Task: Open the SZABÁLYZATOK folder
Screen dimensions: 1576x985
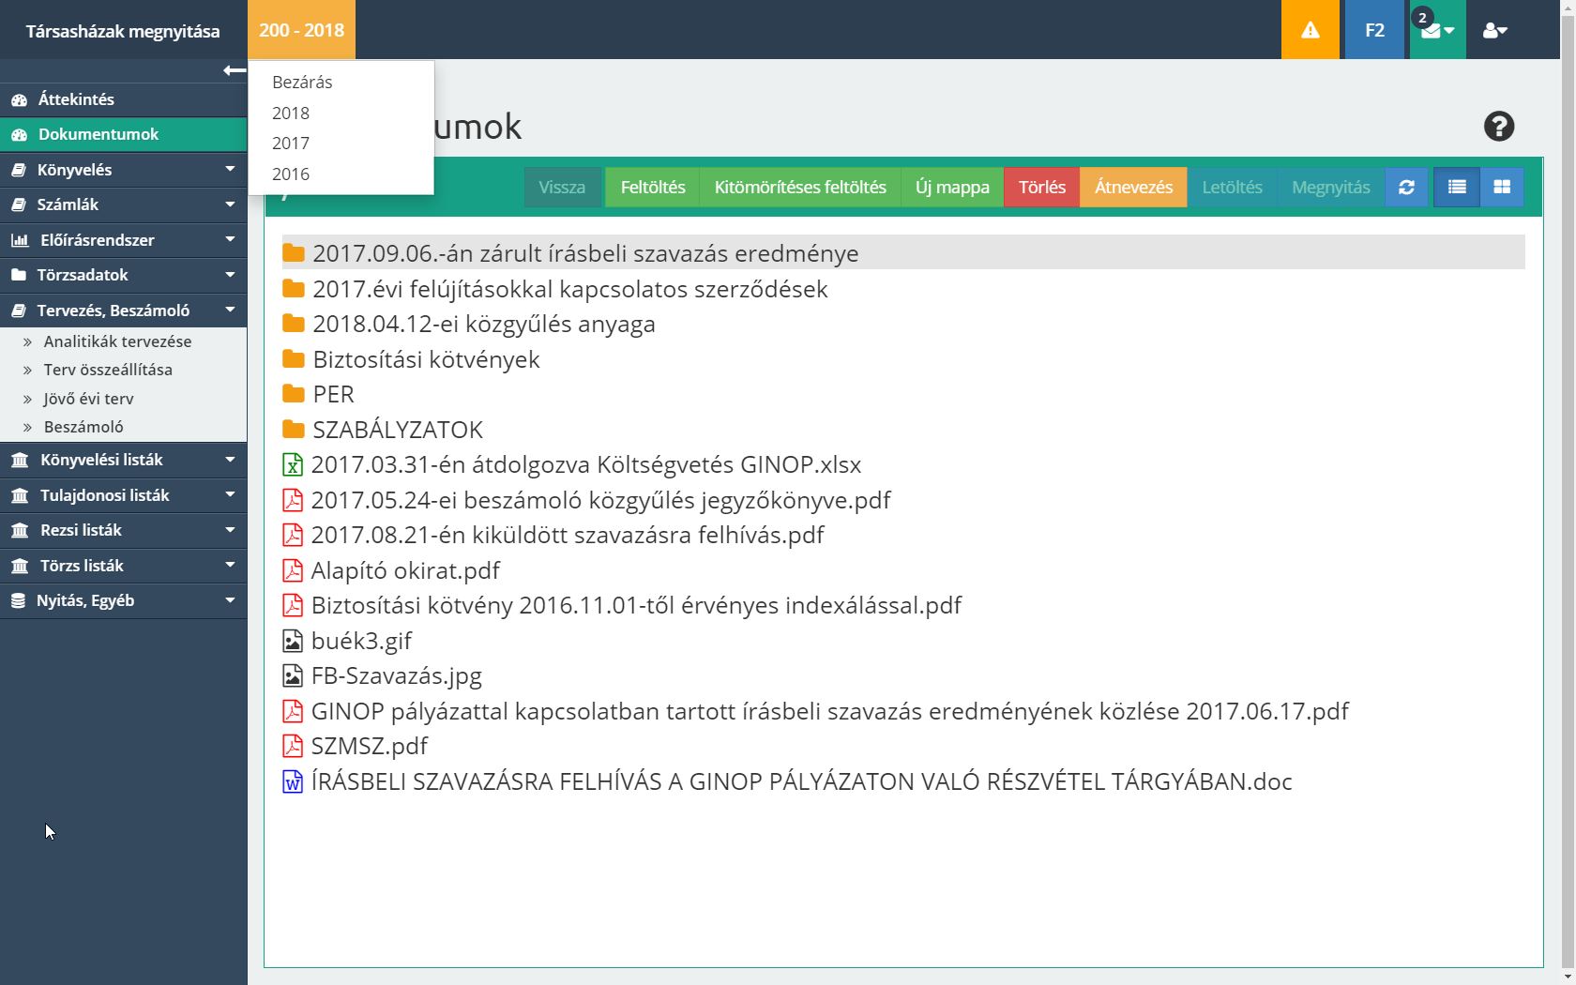Action: (x=397, y=430)
